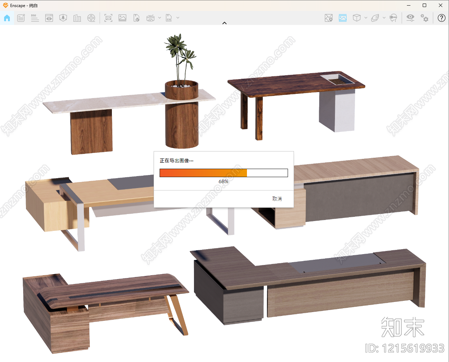Viewport: 449px width, 362px height.
Task: Open the visual settings eye icon
Action: coord(410,18)
